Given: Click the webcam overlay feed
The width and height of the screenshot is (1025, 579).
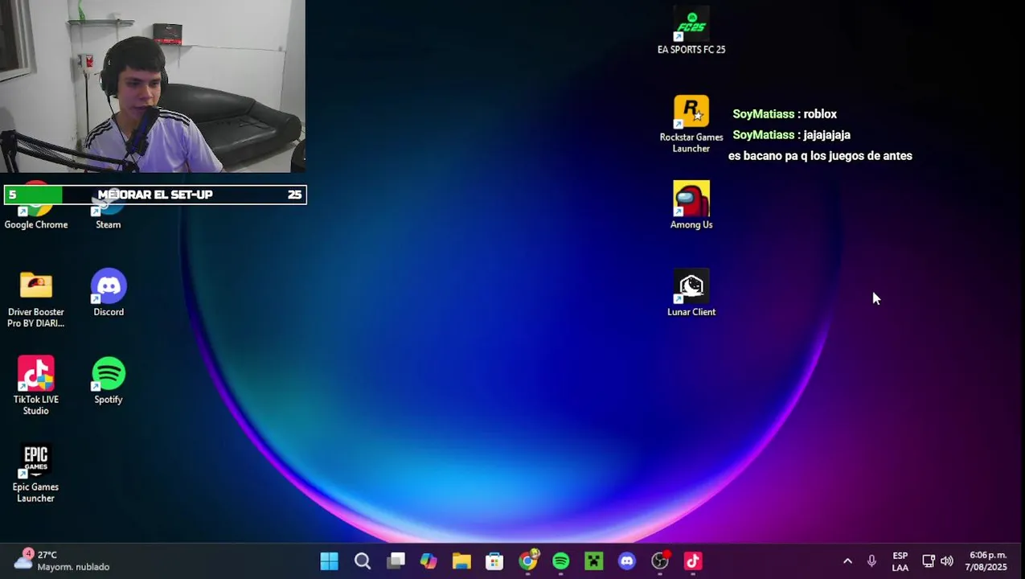Looking at the screenshot, I should click(x=153, y=86).
